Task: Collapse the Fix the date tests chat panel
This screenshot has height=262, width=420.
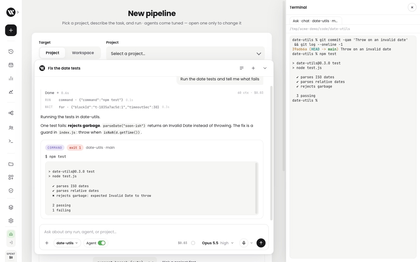Action: click(x=265, y=68)
